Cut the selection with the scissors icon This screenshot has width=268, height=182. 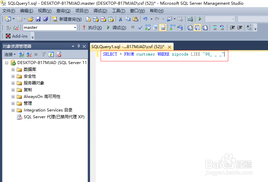point(120,19)
